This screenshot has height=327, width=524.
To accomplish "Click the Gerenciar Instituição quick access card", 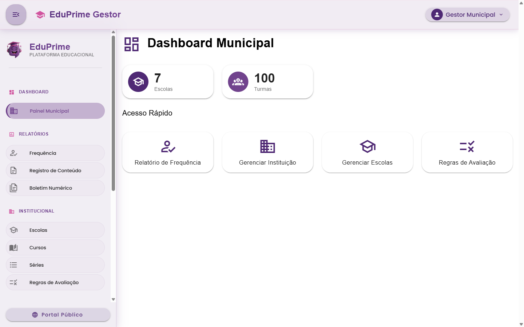I will click(x=267, y=152).
